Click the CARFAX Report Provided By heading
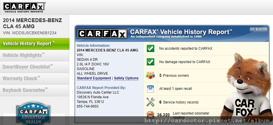Image resolution: width=273 pixels, height=125 pixels. tap(101, 88)
